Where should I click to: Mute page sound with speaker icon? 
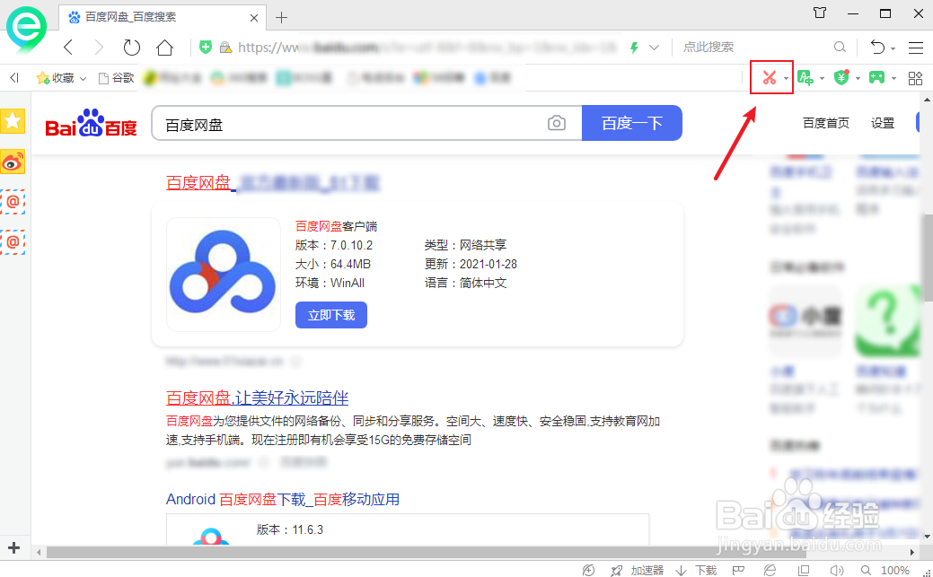click(837, 571)
